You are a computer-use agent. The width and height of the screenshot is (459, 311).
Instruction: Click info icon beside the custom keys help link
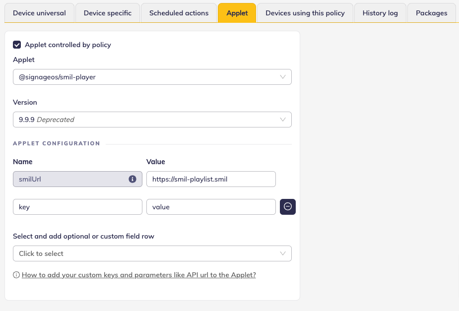point(16,275)
